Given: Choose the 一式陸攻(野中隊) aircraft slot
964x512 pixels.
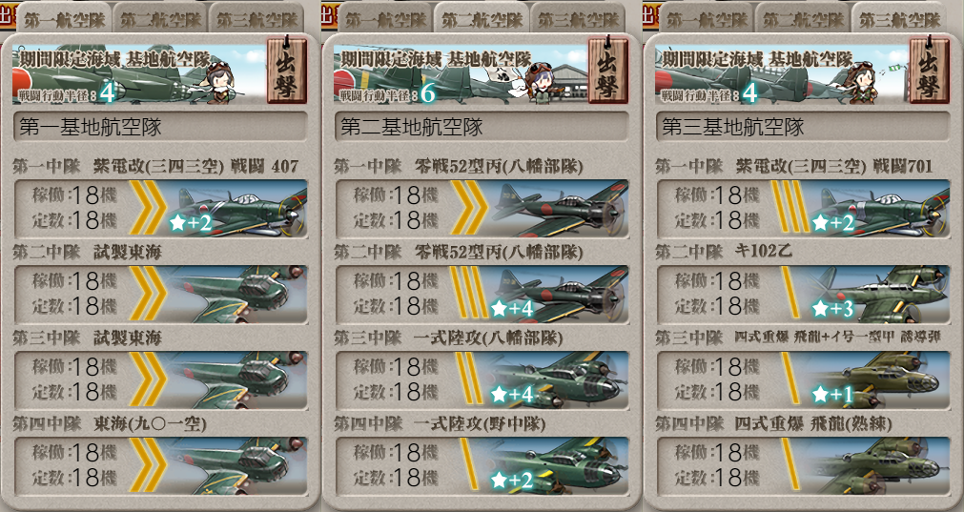Looking at the screenshot, I should pos(482,466).
